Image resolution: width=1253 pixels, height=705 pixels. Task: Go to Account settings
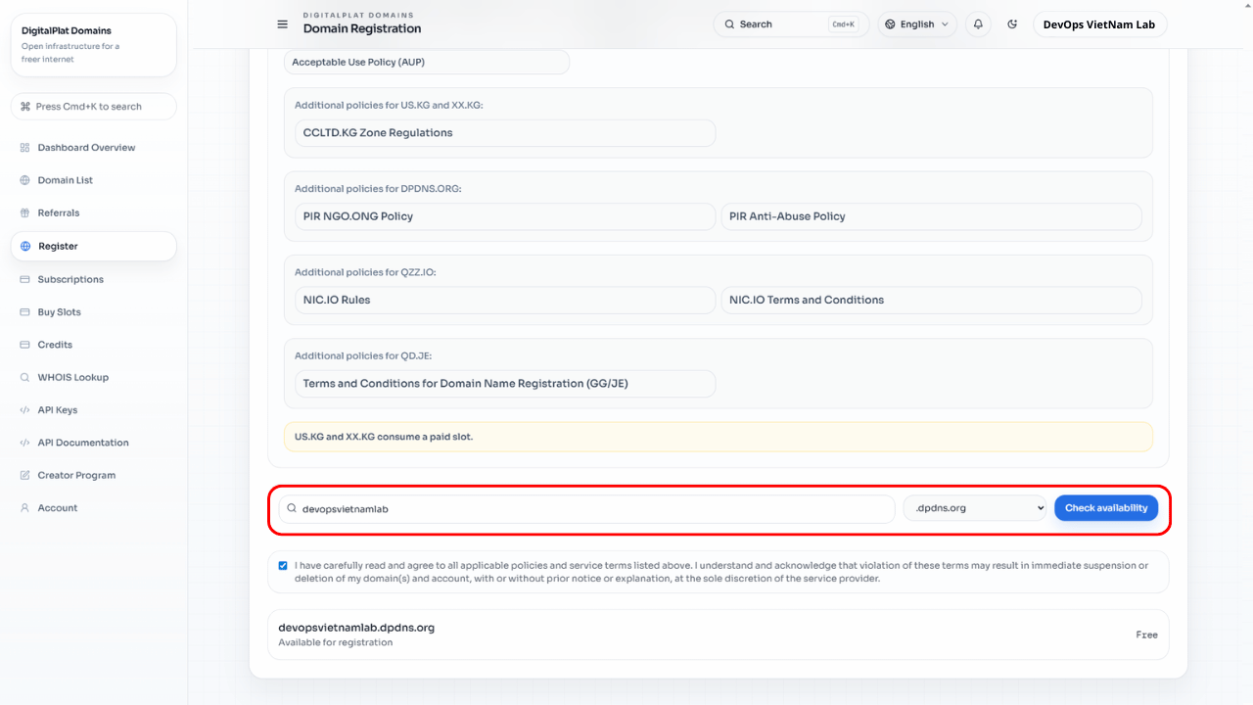pyautogui.click(x=94, y=508)
